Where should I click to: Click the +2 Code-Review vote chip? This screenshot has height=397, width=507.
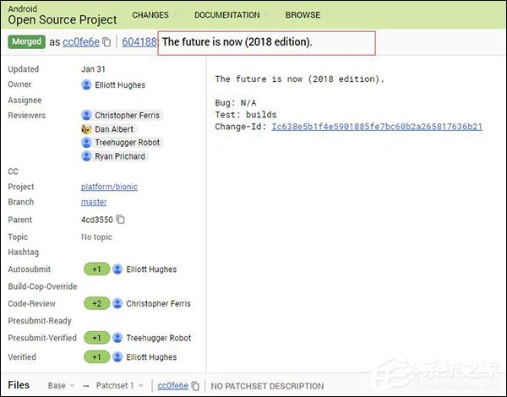96,303
